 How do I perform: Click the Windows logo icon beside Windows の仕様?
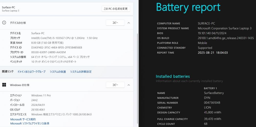tap(4, 85)
